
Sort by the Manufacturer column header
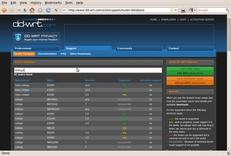(22, 80)
